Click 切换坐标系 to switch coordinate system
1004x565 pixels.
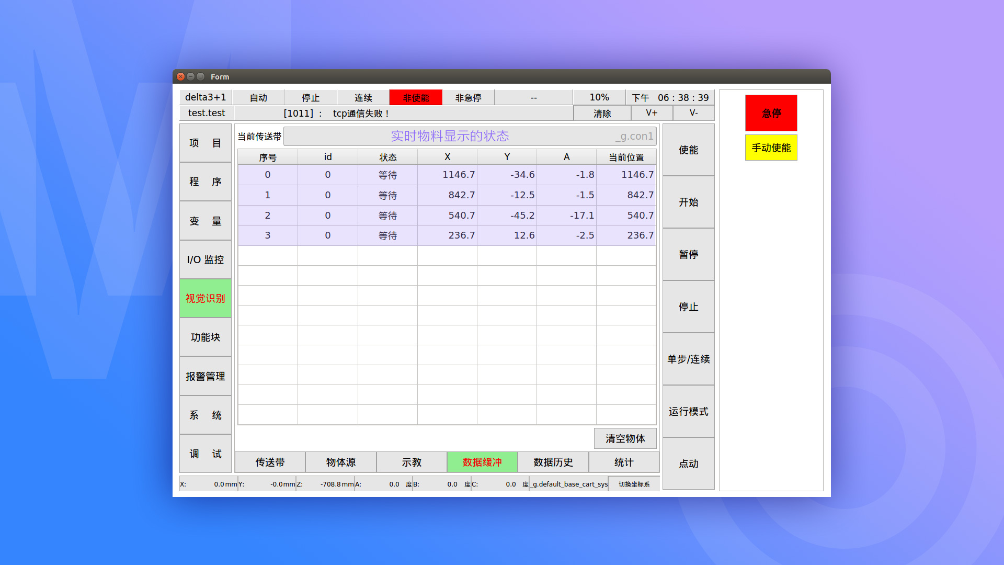[634, 484]
